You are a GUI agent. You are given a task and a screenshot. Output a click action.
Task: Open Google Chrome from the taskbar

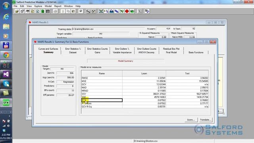[x=6, y=55]
